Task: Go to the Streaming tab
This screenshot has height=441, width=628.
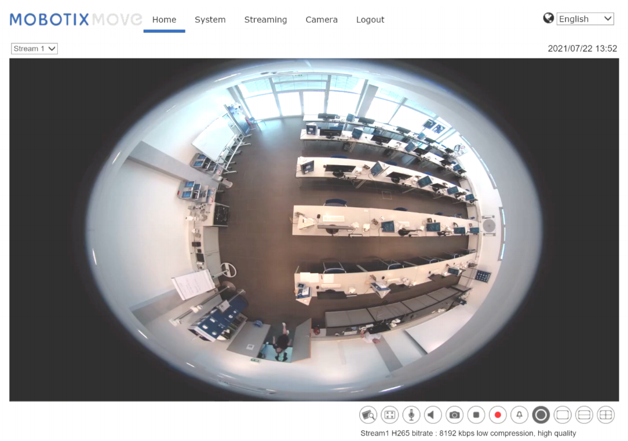Action: (x=265, y=20)
